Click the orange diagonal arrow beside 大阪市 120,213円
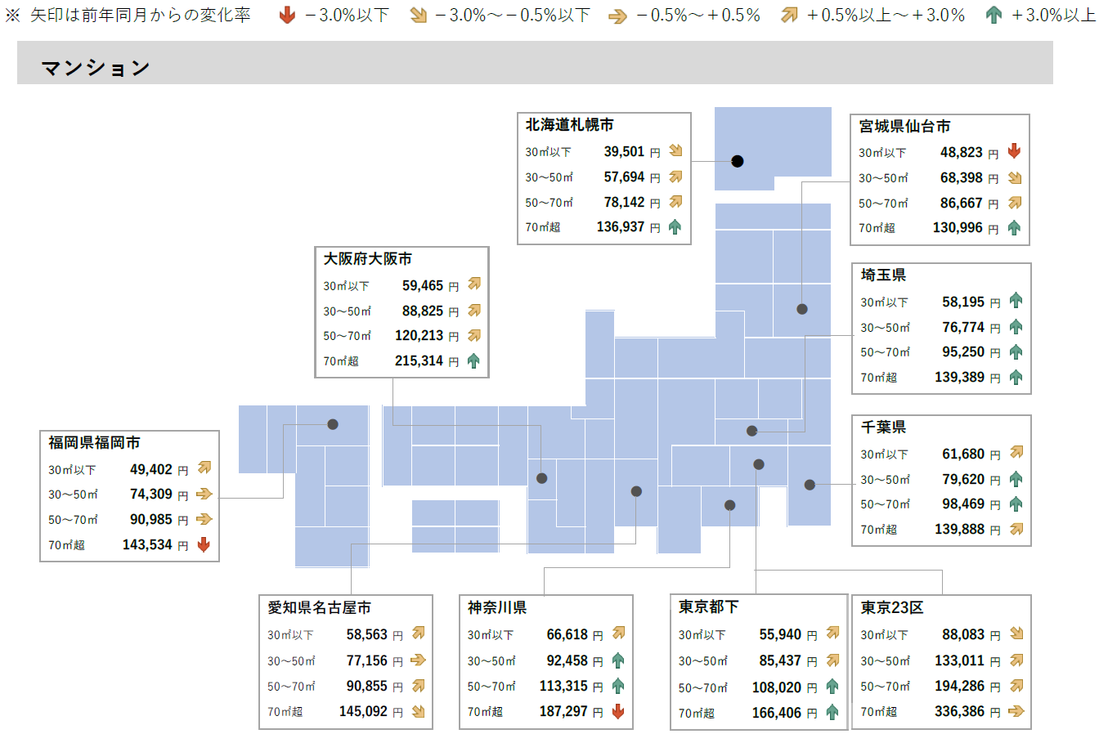Image resolution: width=1099 pixels, height=734 pixels. [473, 335]
